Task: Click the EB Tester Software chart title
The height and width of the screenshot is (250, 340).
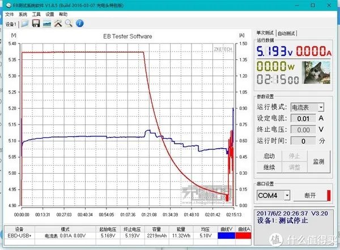Action: tap(127, 36)
